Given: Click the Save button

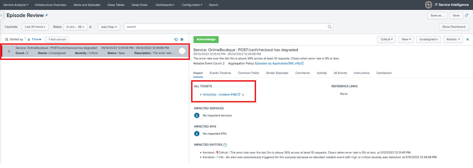Looking at the screenshot, I should 456,15.
